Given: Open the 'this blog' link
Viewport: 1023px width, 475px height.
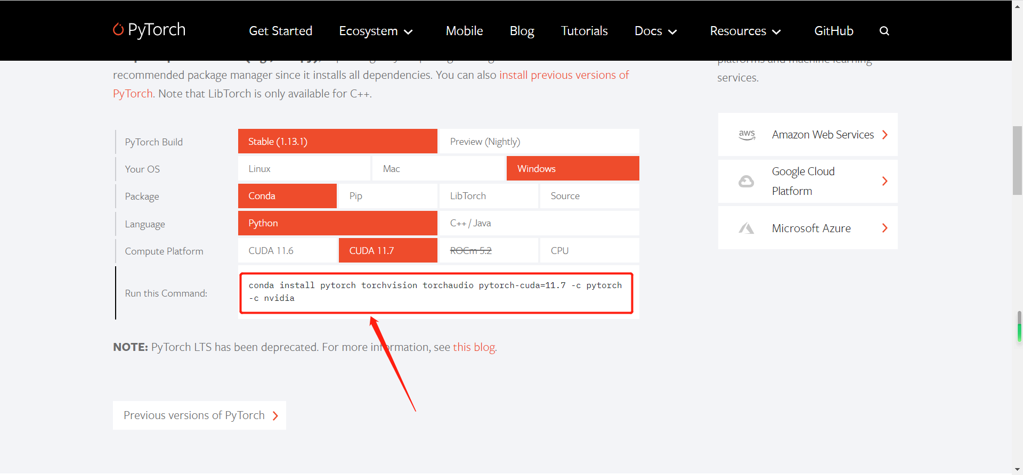Looking at the screenshot, I should click(x=474, y=347).
